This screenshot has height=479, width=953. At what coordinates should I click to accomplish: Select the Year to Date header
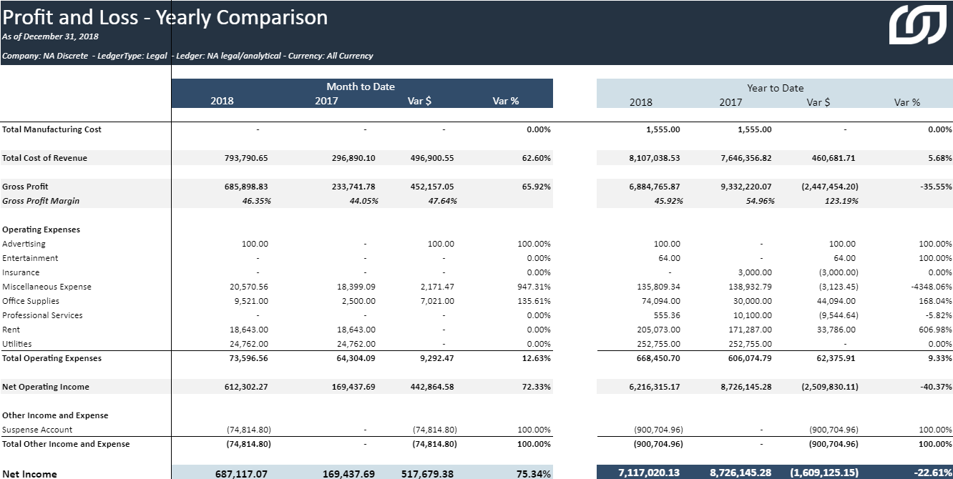coord(775,88)
